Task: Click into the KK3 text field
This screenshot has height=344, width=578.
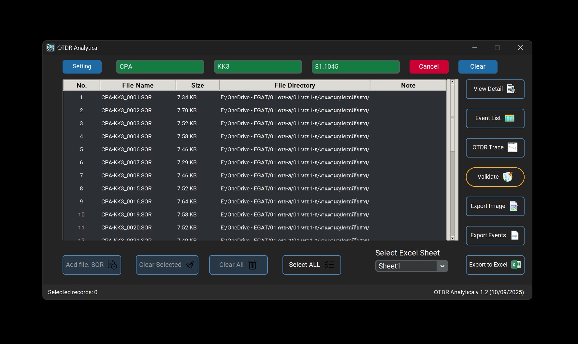Action: pos(258,66)
